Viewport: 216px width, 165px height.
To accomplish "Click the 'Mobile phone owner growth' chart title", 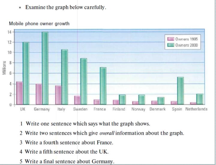I will (39, 23).
